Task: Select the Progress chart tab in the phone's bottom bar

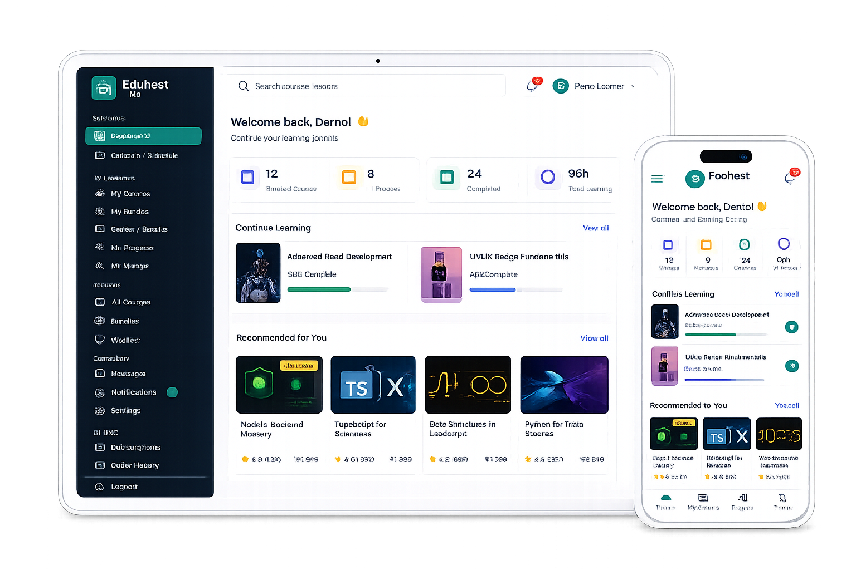Action: click(x=742, y=501)
